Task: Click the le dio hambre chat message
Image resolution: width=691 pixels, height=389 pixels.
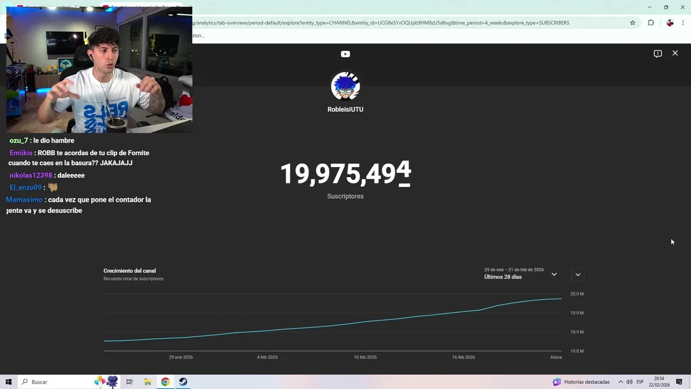Action: [x=54, y=140]
